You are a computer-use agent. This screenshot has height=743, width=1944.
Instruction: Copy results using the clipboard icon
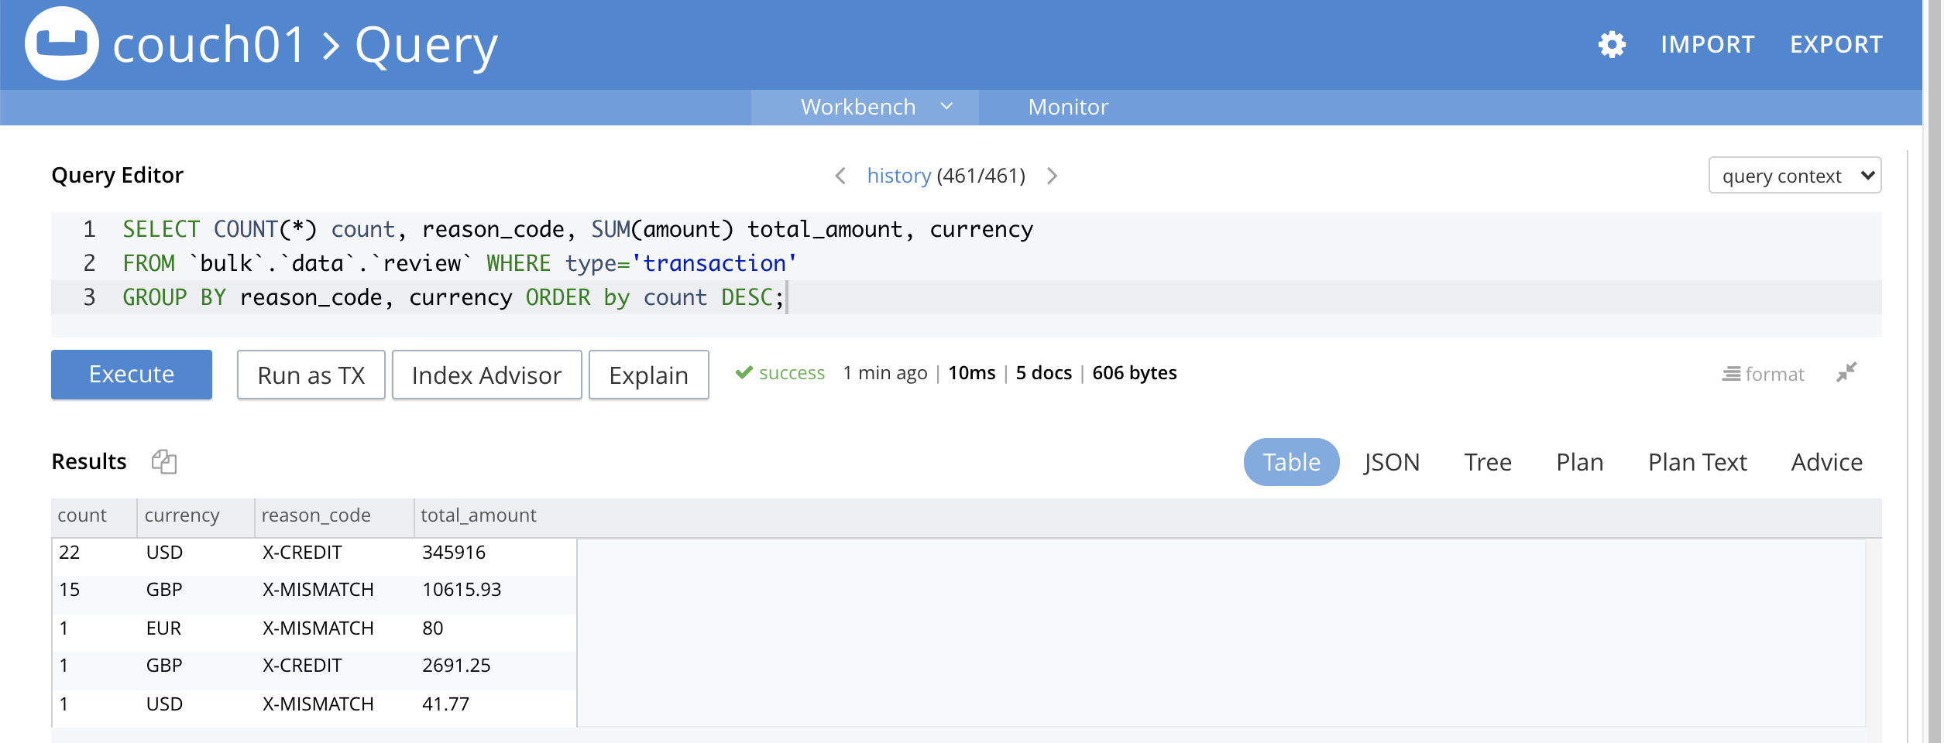coord(164,462)
